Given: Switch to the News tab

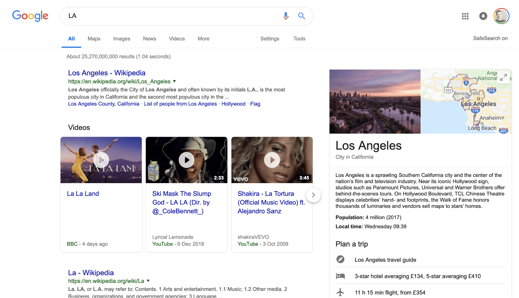Looking at the screenshot, I should point(150,39).
